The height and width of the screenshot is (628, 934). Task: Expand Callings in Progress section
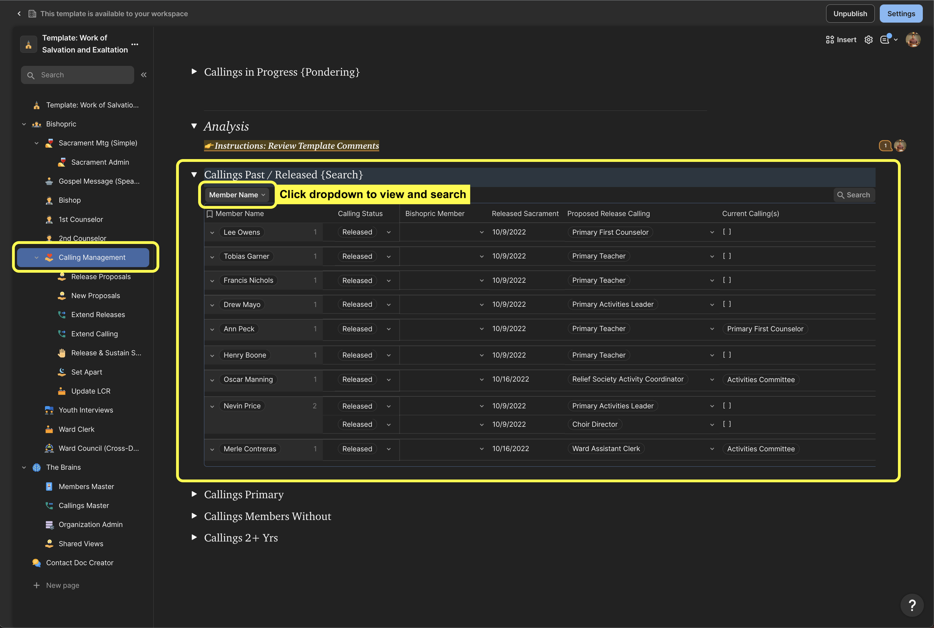194,72
